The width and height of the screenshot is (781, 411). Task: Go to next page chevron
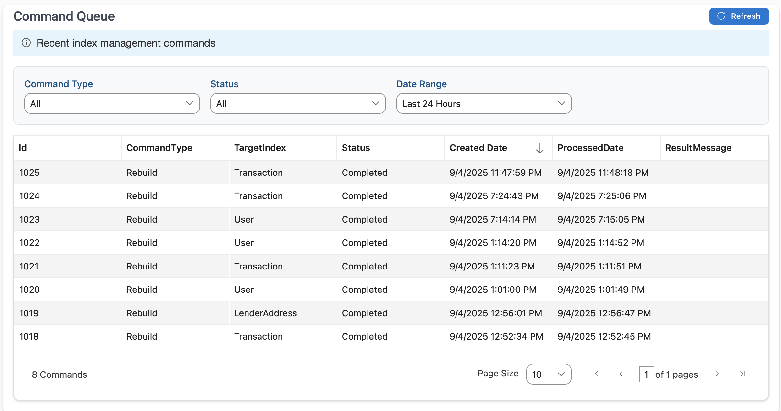click(717, 374)
